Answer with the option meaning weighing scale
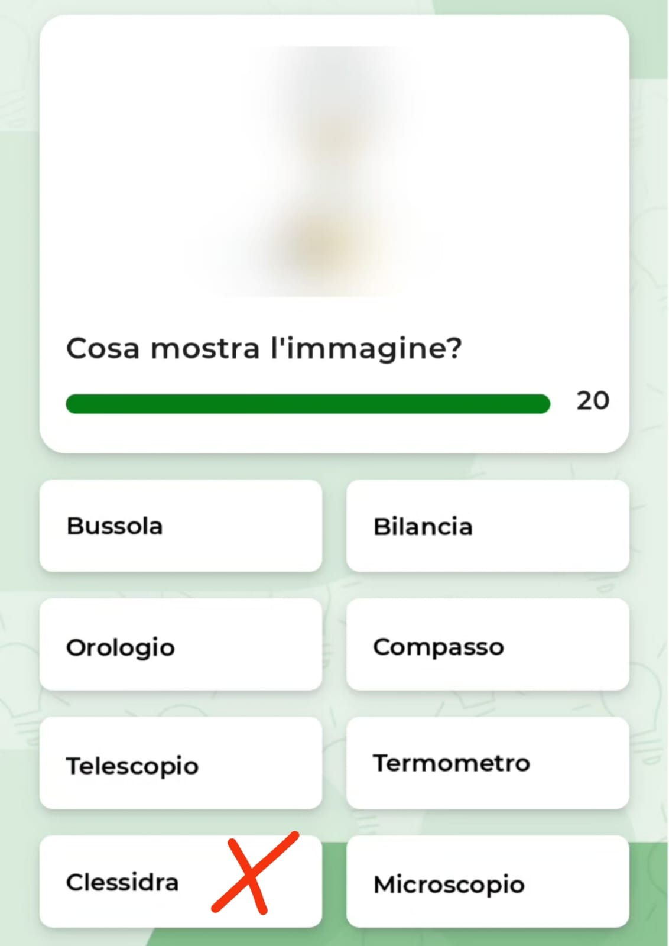The image size is (669, 946). [487, 526]
